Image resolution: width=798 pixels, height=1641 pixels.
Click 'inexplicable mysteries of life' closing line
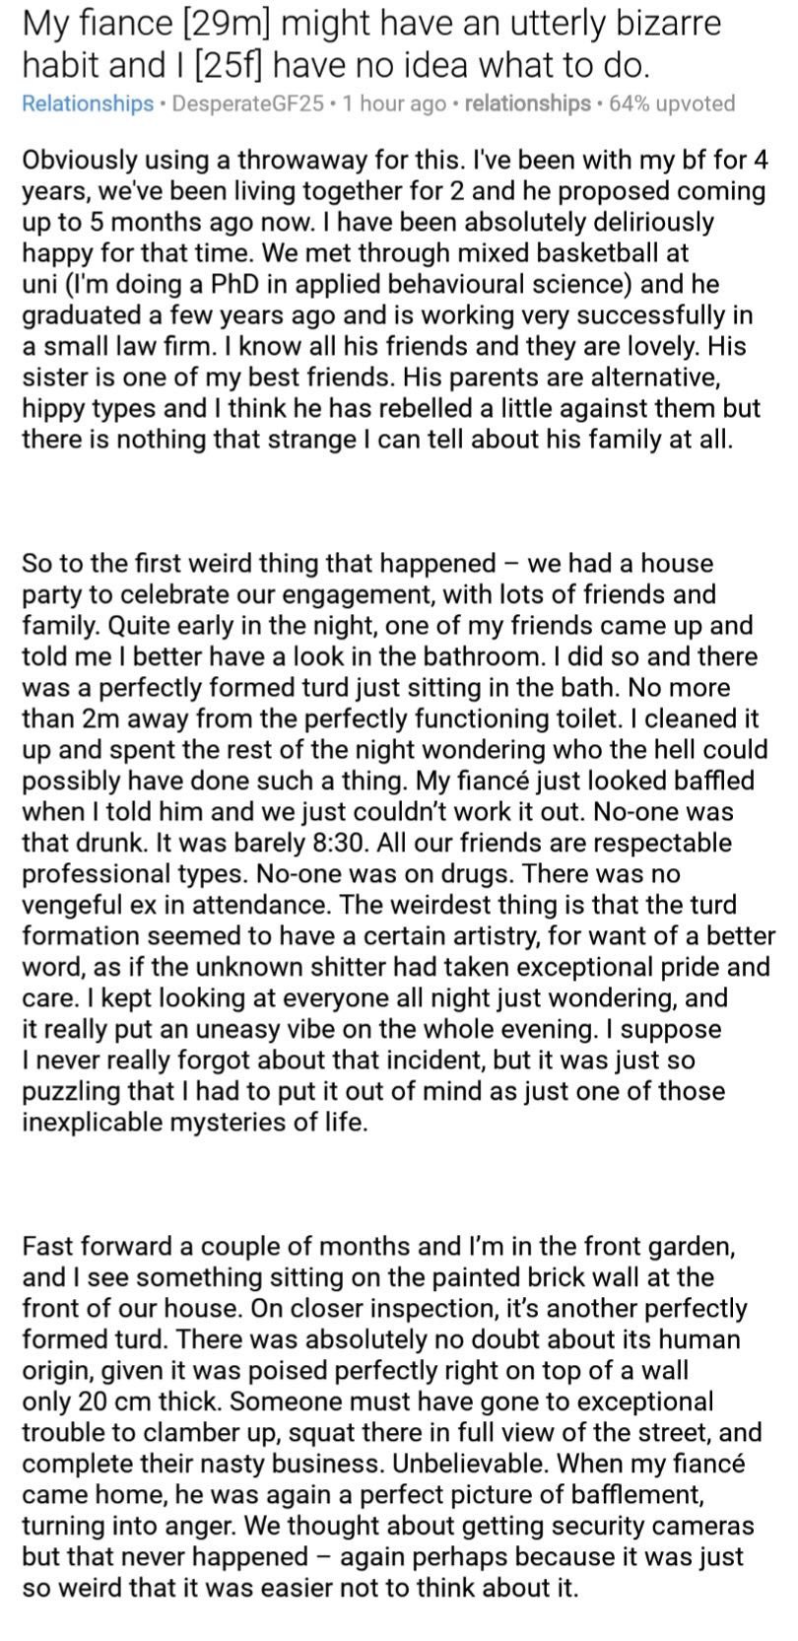point(194,1123)
